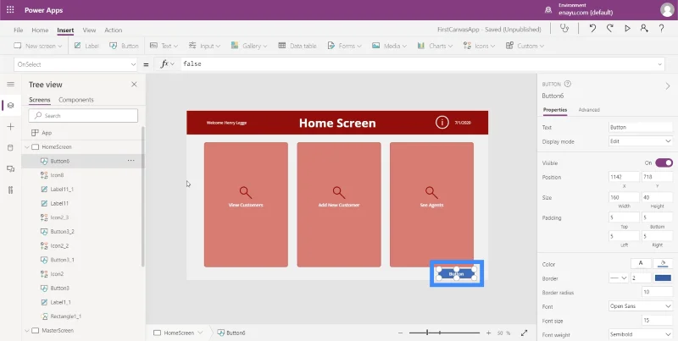Open the fill color bucket picker
The width and height of the screenshot is (678, 341).
(663, 263)
